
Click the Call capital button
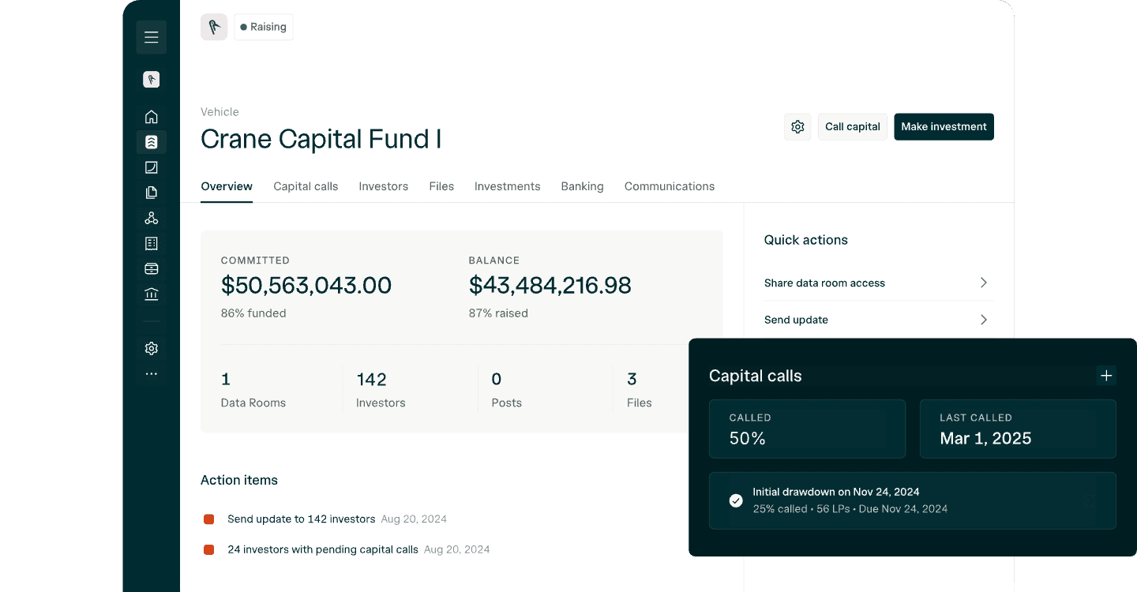(853, 127)
